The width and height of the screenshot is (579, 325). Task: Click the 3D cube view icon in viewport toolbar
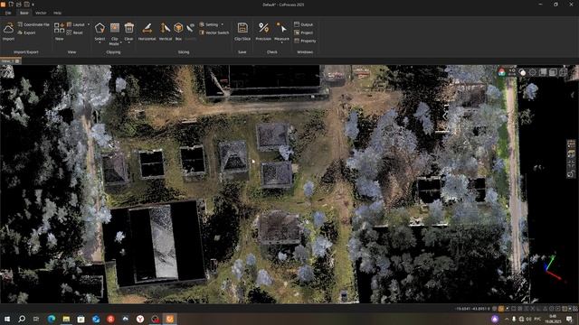563,72
